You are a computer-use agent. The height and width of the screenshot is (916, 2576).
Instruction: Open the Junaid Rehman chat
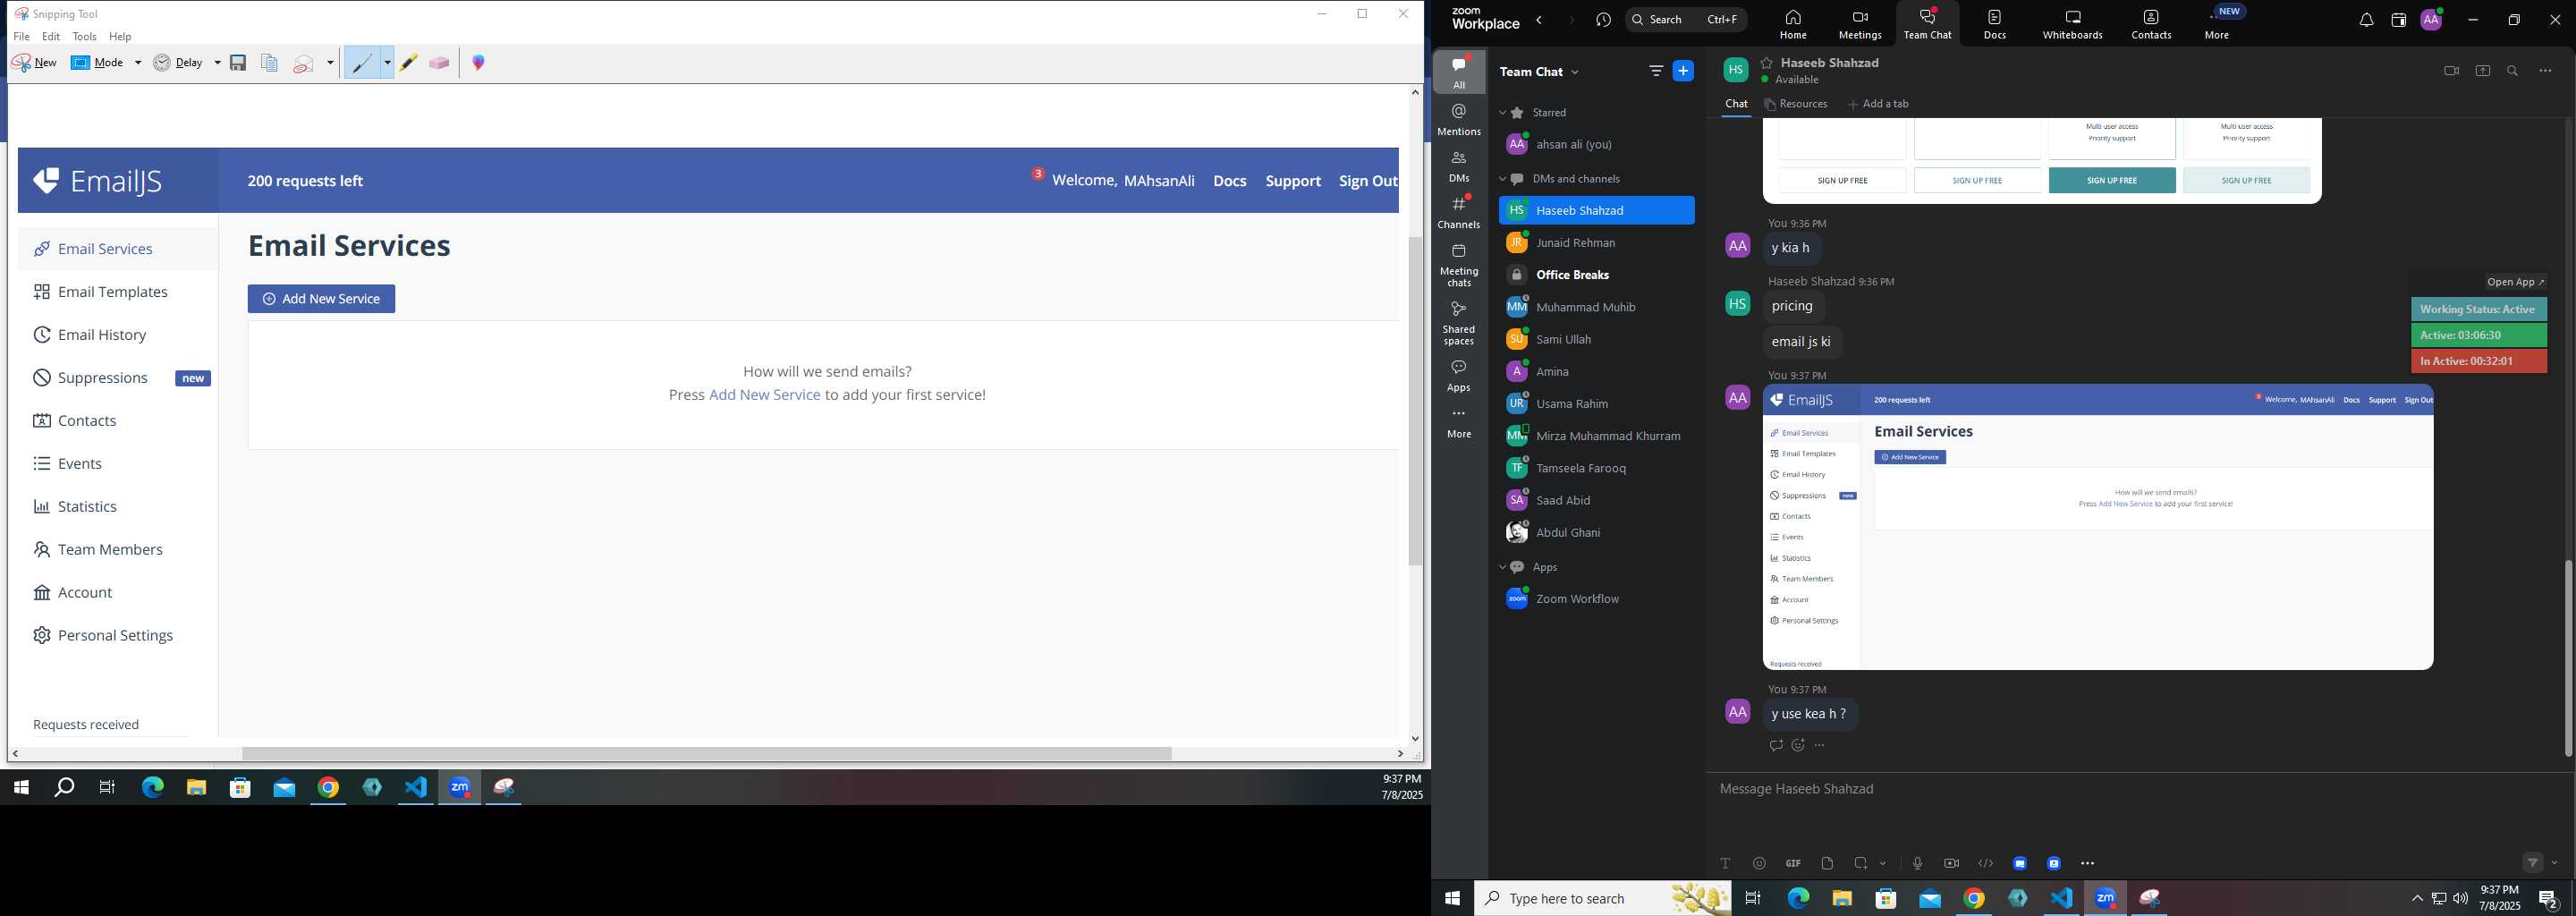(1597, 243)
